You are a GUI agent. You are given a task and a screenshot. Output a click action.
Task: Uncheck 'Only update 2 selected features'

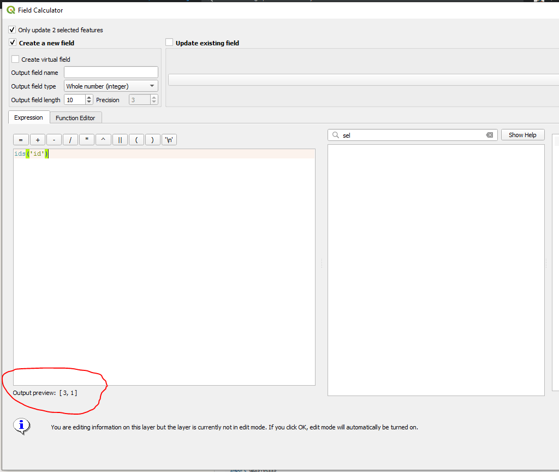pos(12,30)
